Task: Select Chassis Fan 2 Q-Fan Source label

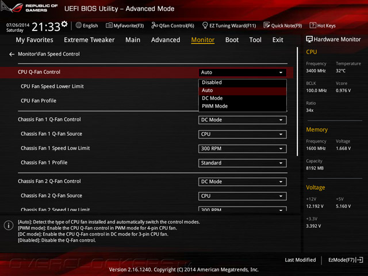Action: coord(51,195)
